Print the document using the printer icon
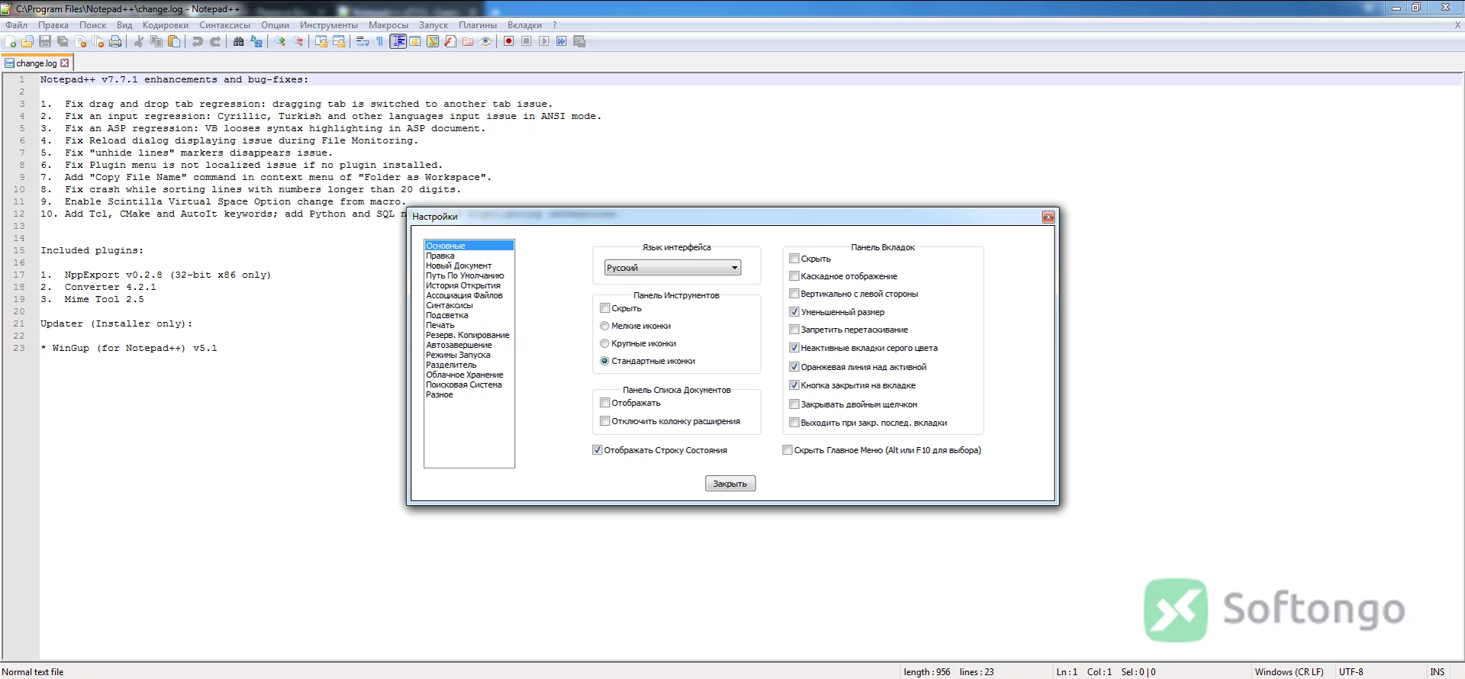 tap(115, 42)
